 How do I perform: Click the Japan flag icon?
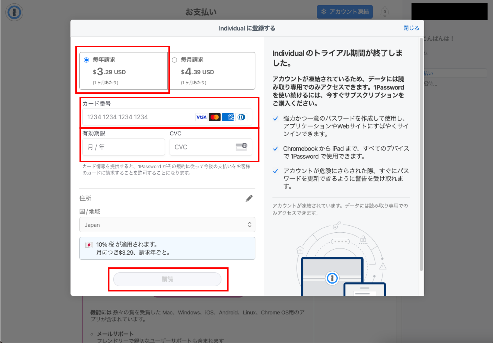coord(89,245)
